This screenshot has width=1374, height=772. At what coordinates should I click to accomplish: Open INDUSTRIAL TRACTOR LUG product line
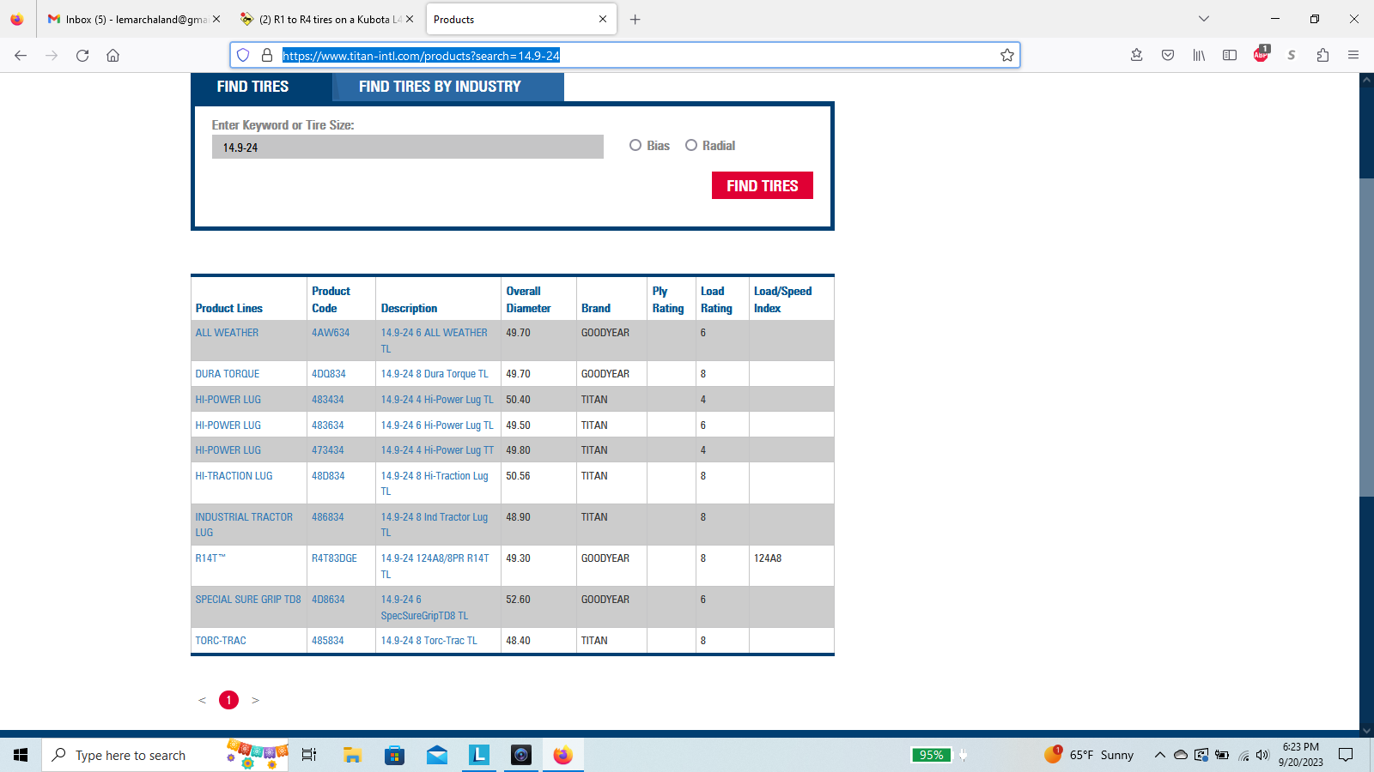click(244, 525)
